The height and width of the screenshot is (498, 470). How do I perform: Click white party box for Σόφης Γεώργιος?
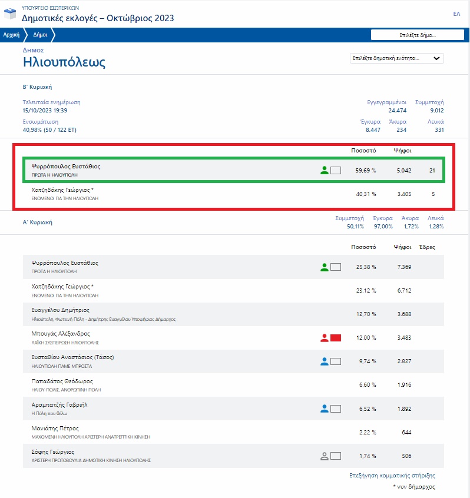pyautogui.click(x=336, y=456)
